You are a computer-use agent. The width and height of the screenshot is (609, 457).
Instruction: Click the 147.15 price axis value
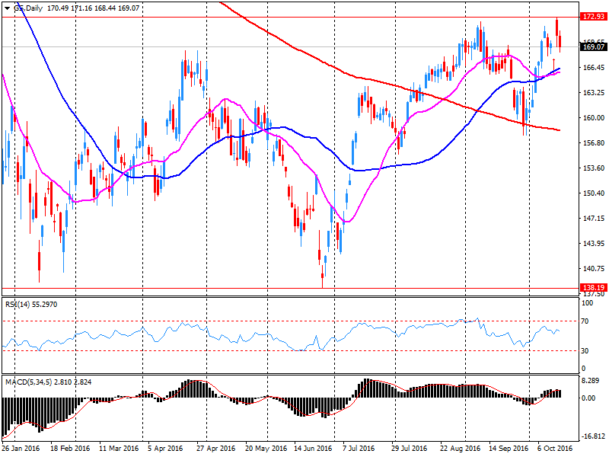click(x=594, y=219)
